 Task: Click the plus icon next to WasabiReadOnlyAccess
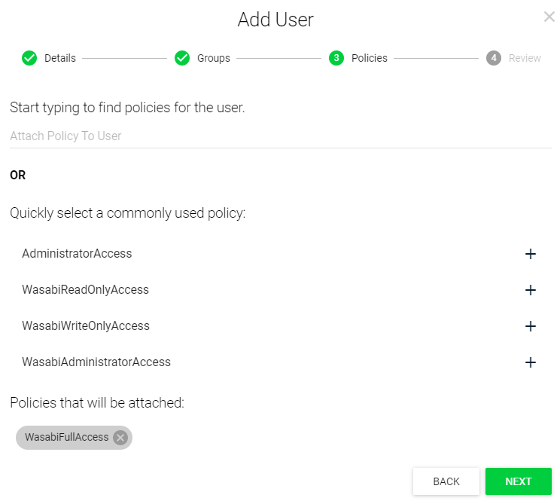coord(531,290)
